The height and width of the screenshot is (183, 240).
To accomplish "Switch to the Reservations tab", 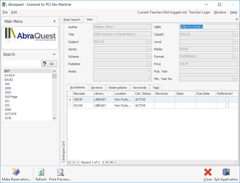I will 118,87.
